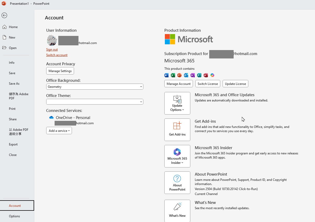Click the Excel icon under product contents
This screenshot has width=315, height=222.
pyautogui.click(x=173, y=75)
